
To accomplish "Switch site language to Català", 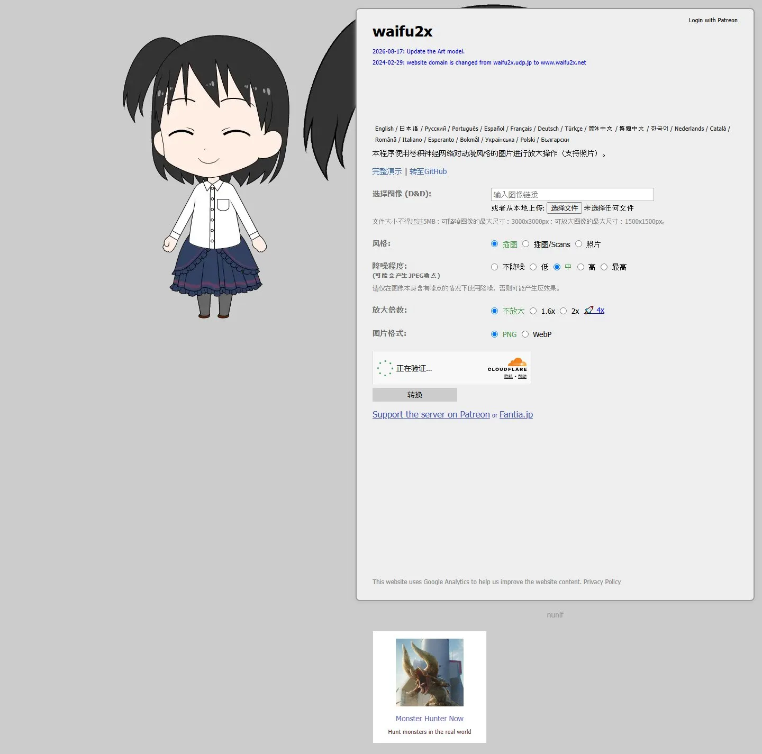I will [718, 129].
